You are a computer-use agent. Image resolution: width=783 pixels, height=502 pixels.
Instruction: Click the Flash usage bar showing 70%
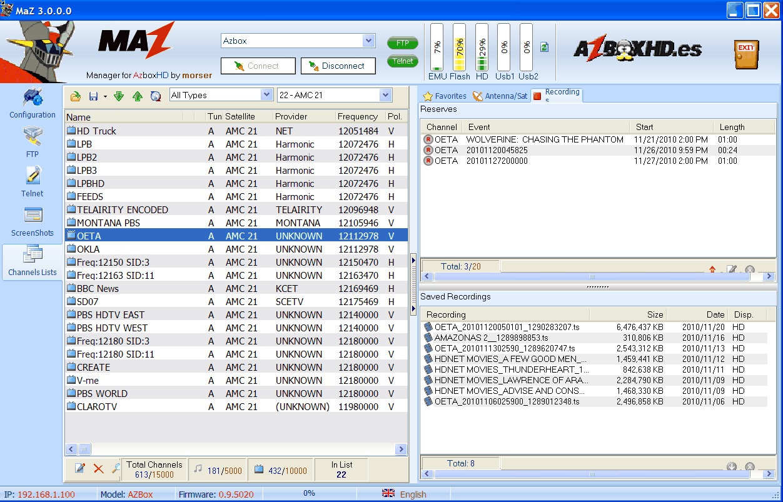tap(459, 48)
